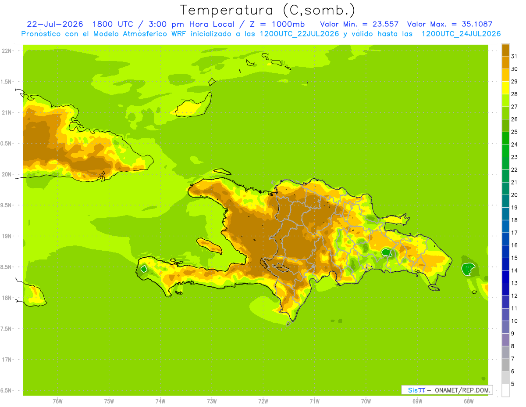
Task: Click the '73W' longitude axis label
Action: tap(212, 401)
